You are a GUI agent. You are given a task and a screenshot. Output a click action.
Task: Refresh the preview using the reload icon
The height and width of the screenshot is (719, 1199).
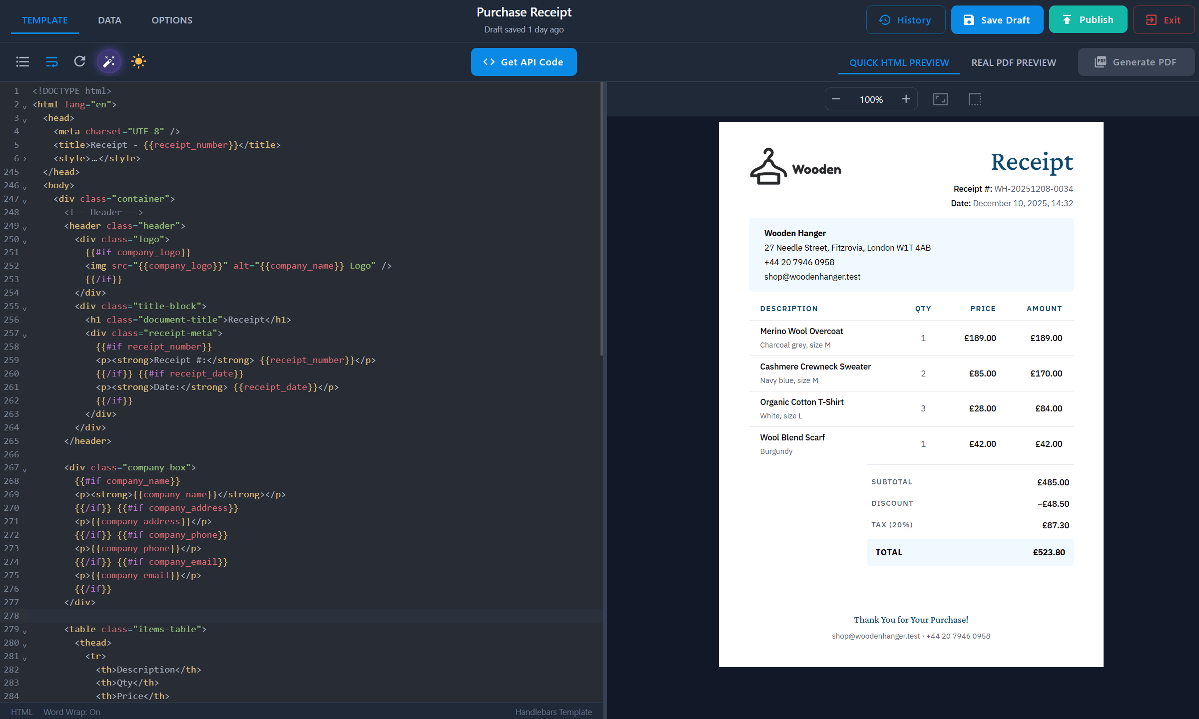[80, 61]
